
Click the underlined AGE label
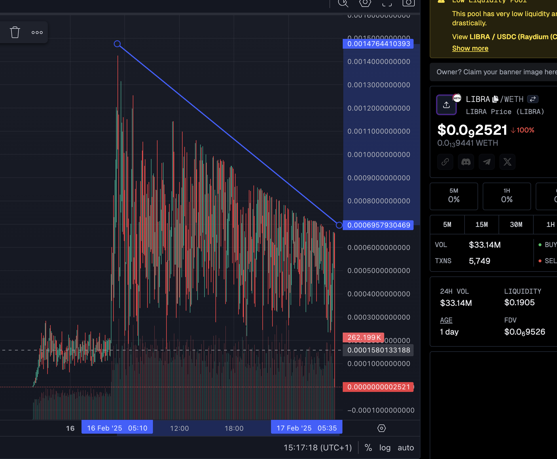click(446, 320)
